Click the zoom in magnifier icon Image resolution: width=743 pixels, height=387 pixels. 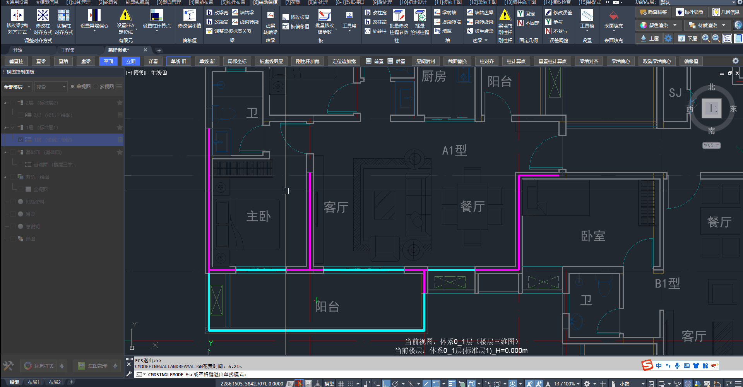(706, 38)
